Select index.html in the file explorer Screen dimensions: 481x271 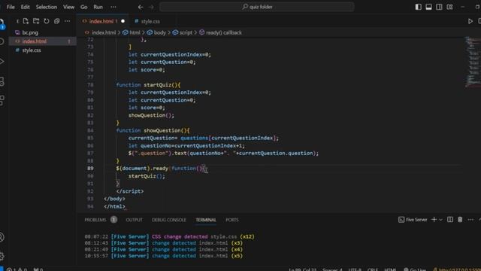[42, 41]
